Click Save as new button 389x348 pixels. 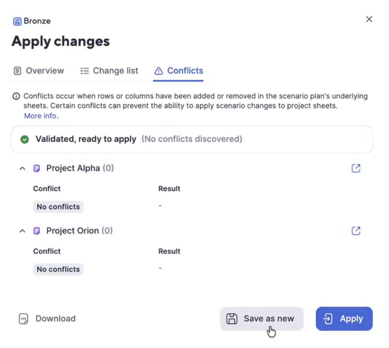click(x=262, y=319)
